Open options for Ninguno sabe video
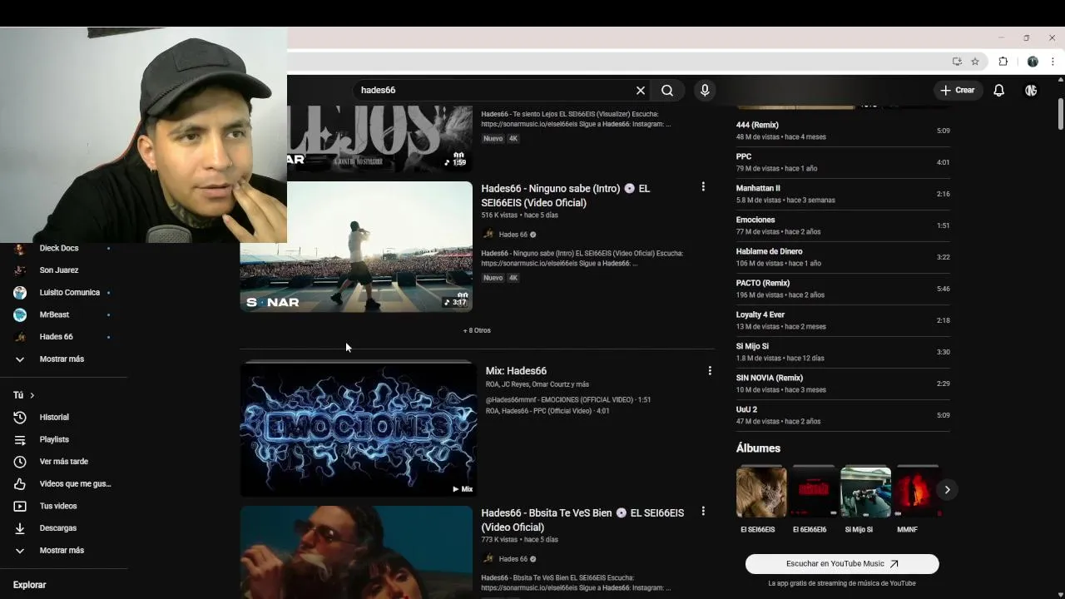This screenshot has height=599, width=1065. click(x=703, y=187)
